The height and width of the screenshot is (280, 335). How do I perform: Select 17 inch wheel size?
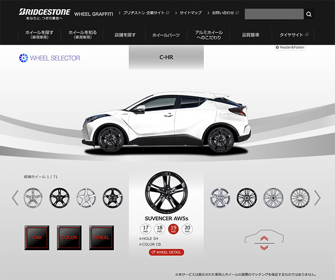145,229
